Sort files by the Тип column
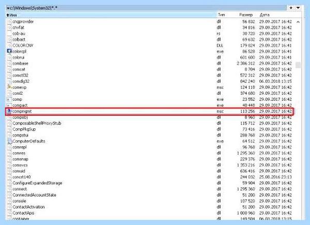The height and width of the screenshot is (225, 310). tap(221, 14)
